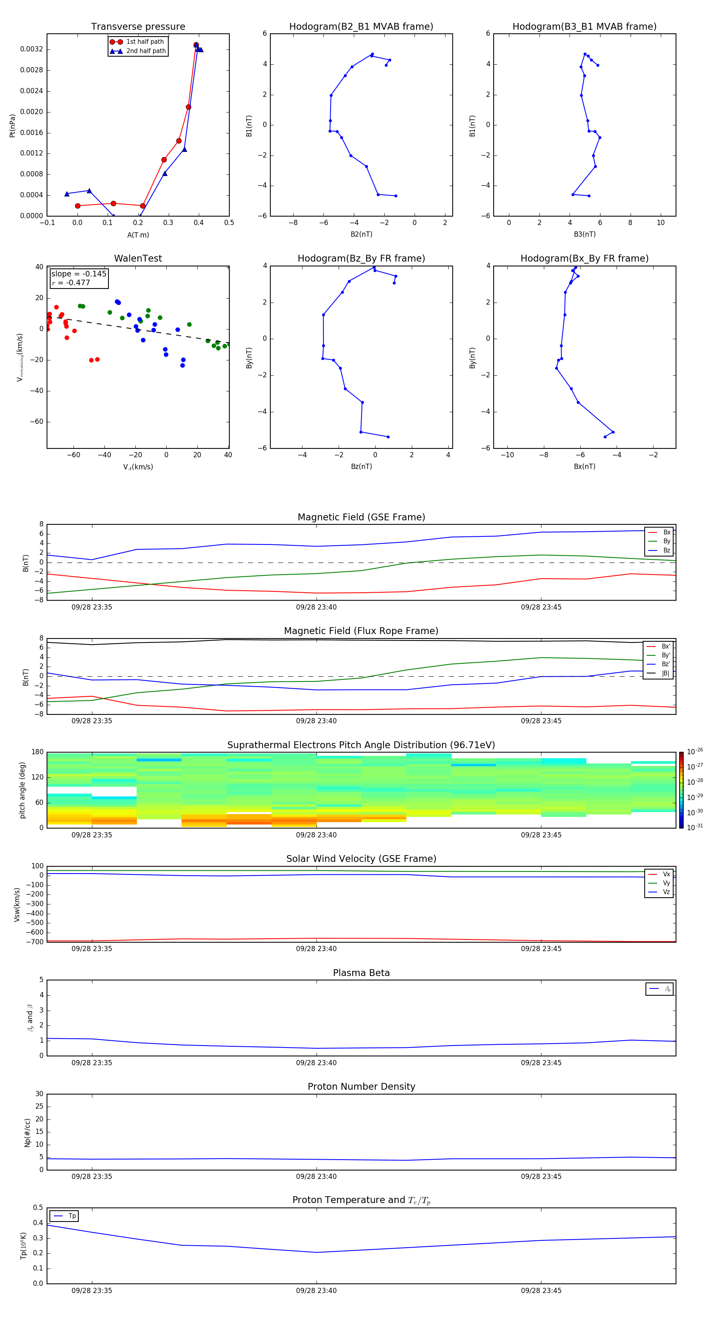
Task: Click the '|B|' entry in flux rope legend
Action: pyautogui.click(x=658, y=673)
